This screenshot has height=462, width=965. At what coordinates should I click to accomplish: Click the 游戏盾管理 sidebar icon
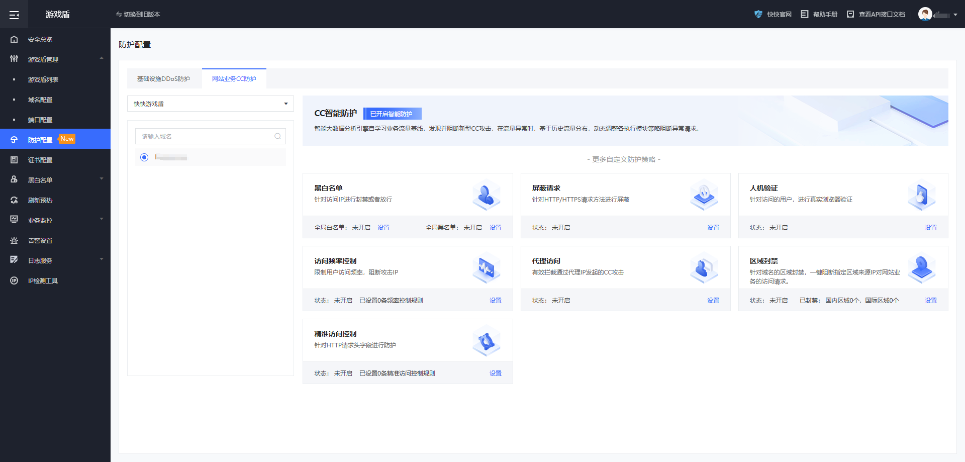click(x=14, y=59)
